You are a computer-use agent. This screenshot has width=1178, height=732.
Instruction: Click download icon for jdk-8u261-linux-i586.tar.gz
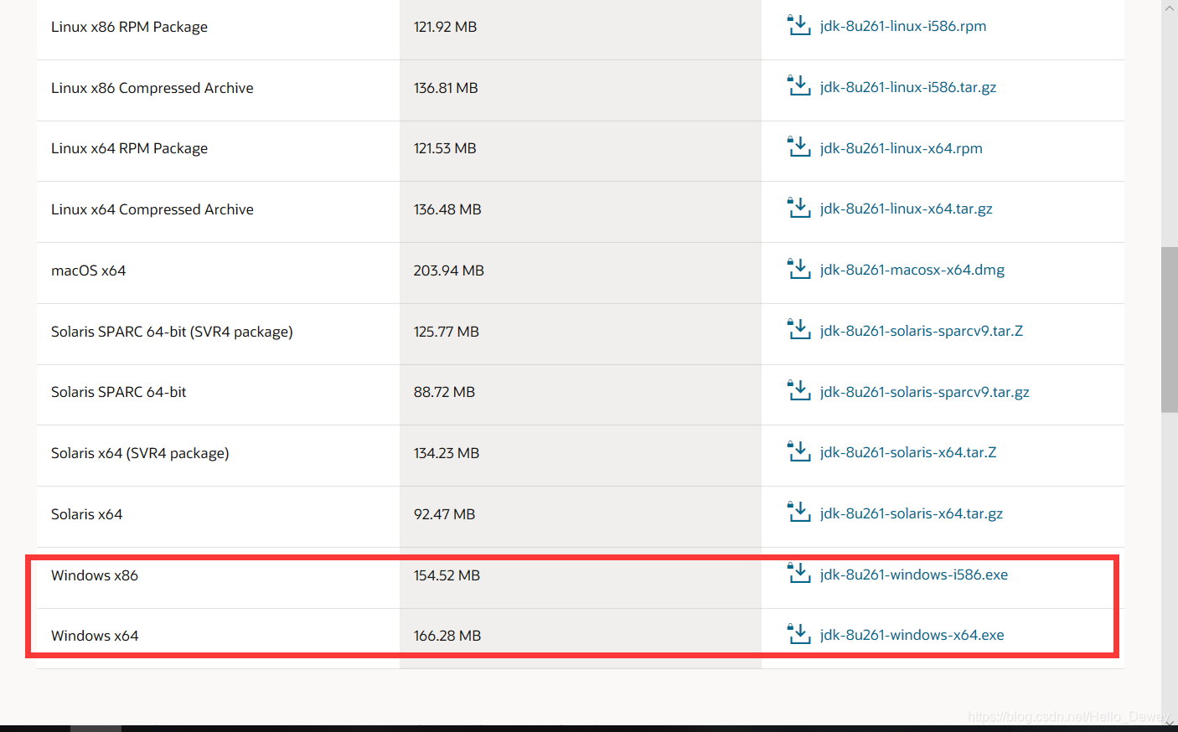coord(799,86)
